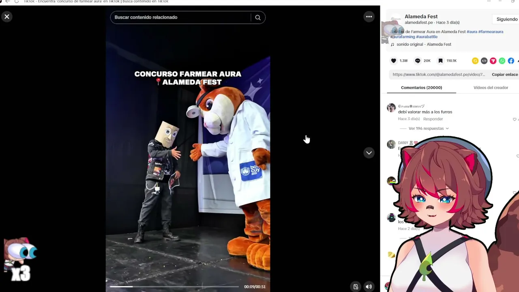Expand 'Ver 196 respuestas' replies
Image resolution: width=519 pixels, height=292 pixels.
(x=429, y=129)
